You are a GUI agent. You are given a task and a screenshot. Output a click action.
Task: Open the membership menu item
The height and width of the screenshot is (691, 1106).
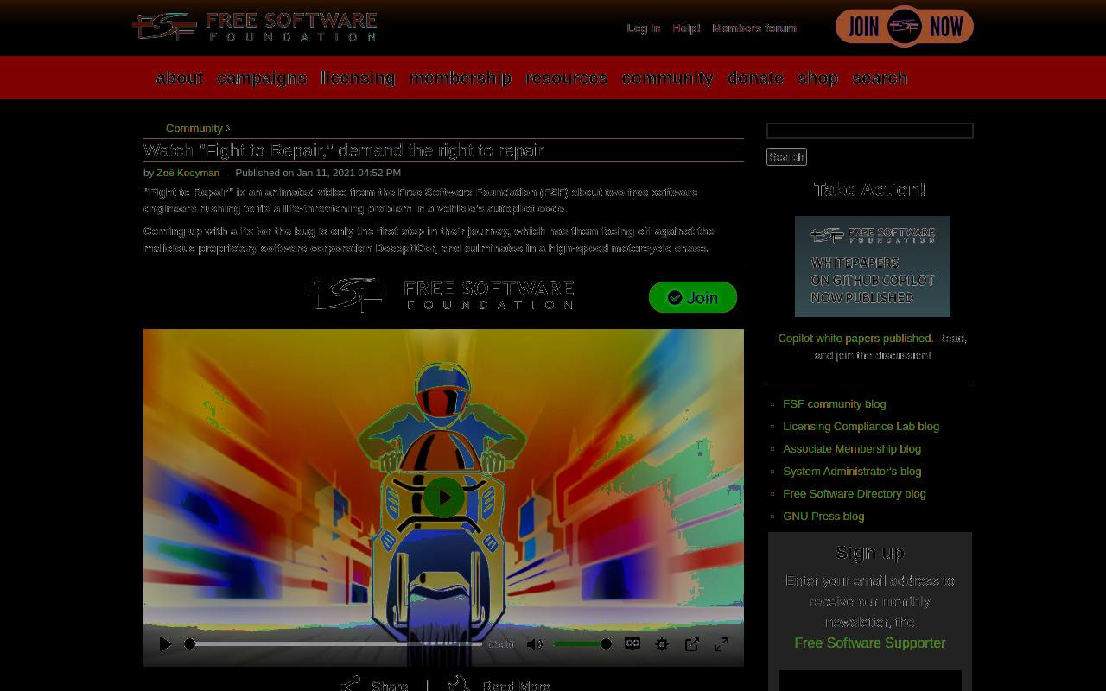(x=461, y=78)
